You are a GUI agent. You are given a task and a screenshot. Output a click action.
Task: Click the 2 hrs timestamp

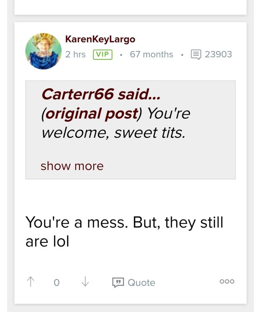75,54
